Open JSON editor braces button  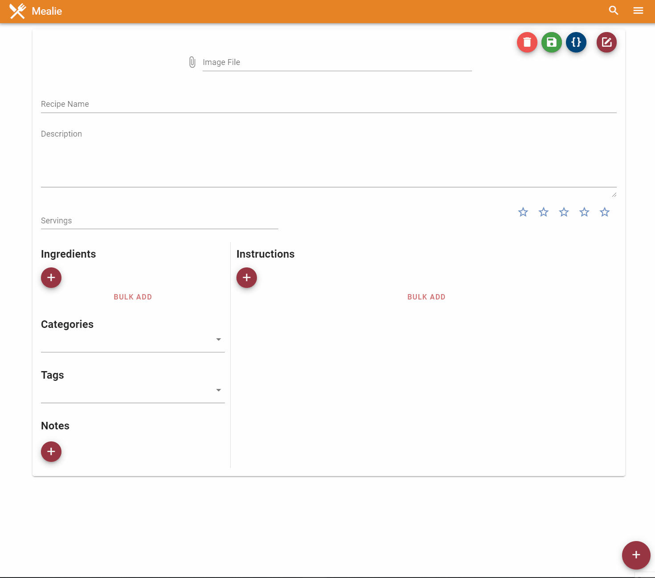[x=576, y=42]
